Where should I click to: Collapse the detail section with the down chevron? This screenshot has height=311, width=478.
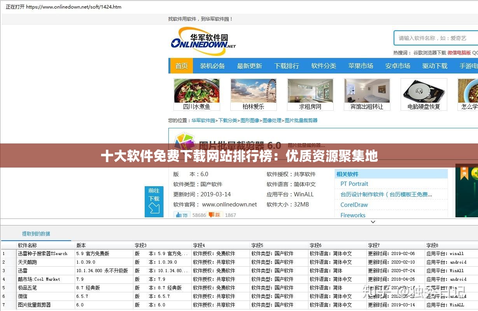coord(373,222)
